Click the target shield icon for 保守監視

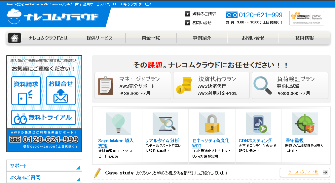(305, 124)
